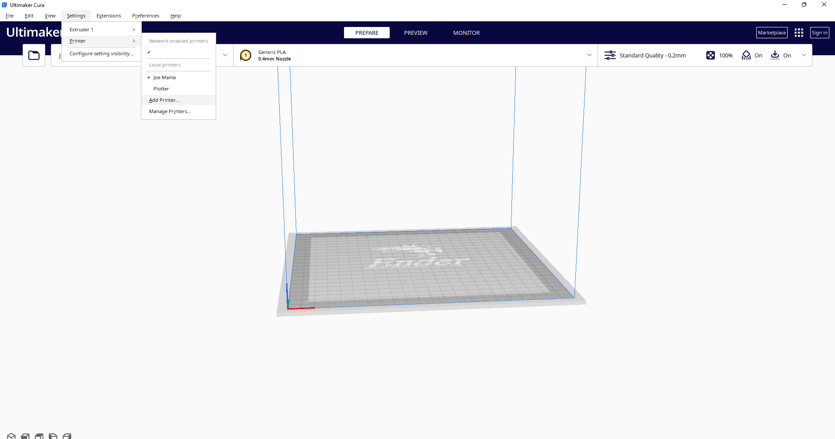Close the Settings menu via its title

tap(76, 16)
